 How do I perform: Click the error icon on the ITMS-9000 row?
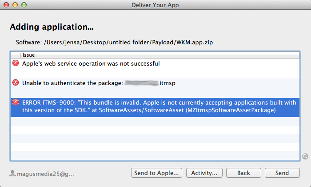coord(16,102)
